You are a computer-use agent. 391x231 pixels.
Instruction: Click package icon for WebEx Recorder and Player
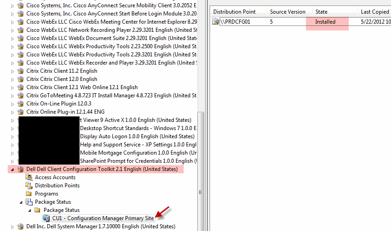point(20,63)
